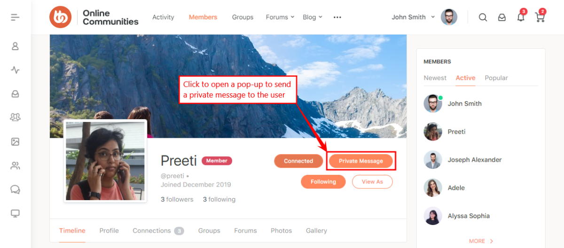This screenshot has width=564, height=248.
Task: Open the shopping cart icon
Action: pos(540,17)
